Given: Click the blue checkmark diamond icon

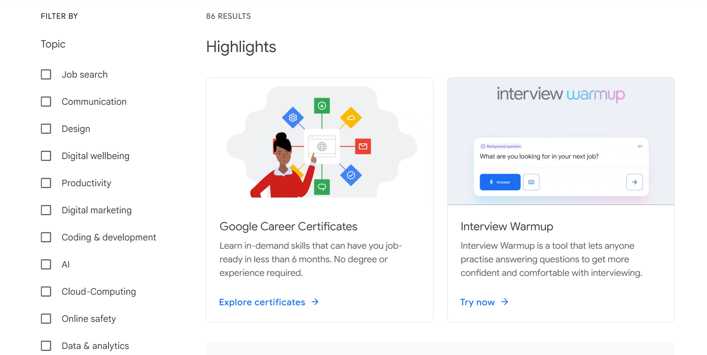Looking at the screenshot, I should click(351, 175).
